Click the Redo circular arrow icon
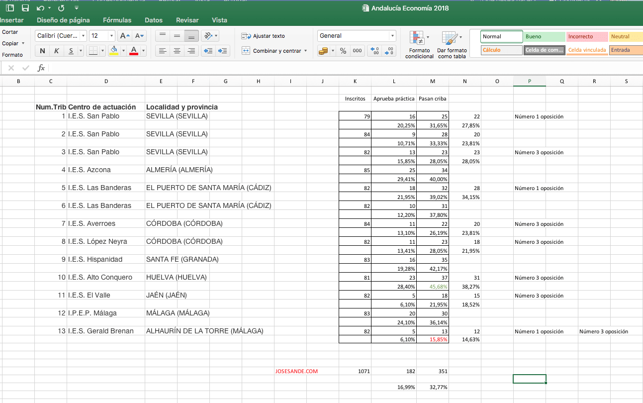643x403 pixels. point(61,8)
